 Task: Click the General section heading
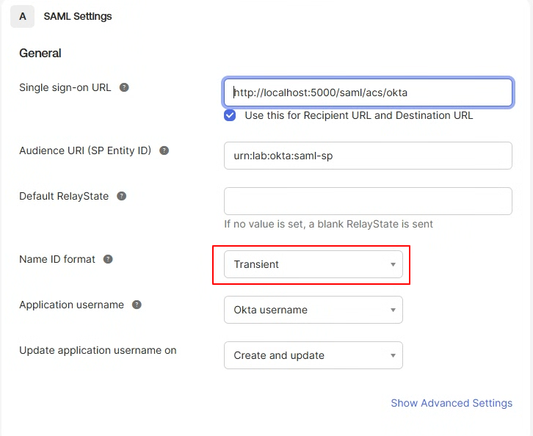tap(40, 53)
